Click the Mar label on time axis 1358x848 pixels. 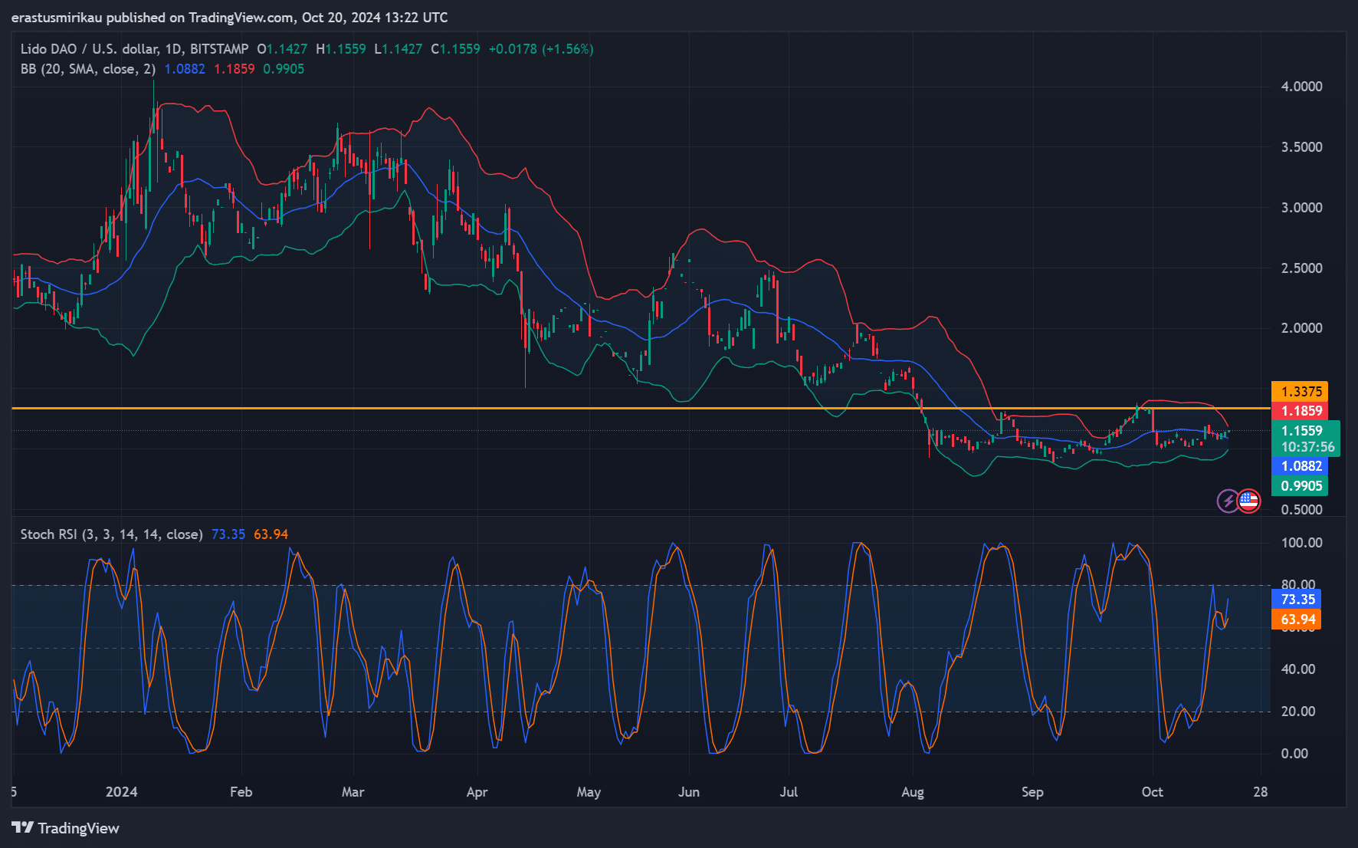click(353, 792)
